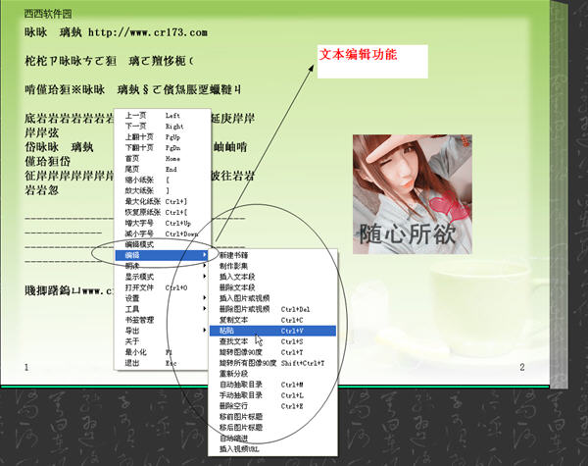Click the right page edge to turn page
The image size is (588, 466).
click(x=559, y=195)
